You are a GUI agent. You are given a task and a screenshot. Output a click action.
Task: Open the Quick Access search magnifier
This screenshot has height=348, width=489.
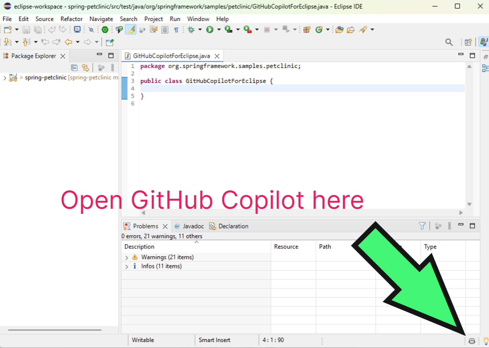click(449, 42)
